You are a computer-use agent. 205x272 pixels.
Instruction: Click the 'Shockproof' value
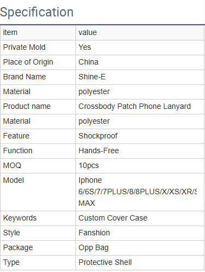coord(98,136)
